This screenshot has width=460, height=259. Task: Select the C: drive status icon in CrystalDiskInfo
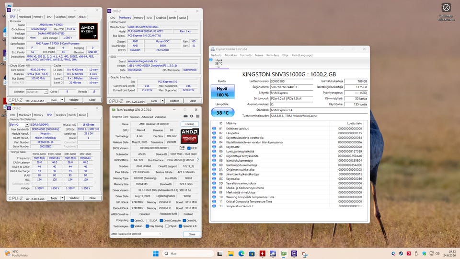pyautogui.click(x=211, y=59)
